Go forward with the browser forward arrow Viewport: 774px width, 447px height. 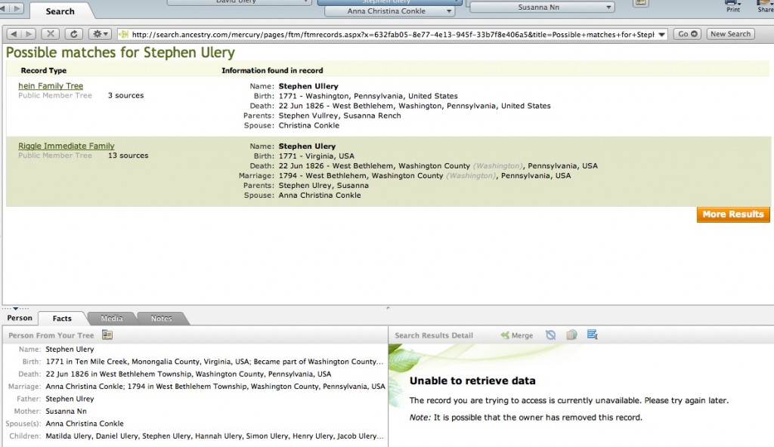pyautogui.click(x=29, y=34)
